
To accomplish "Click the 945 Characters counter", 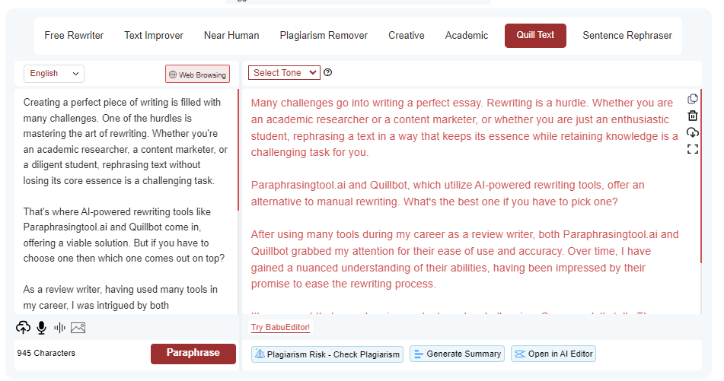I will (x=46, y=353).
